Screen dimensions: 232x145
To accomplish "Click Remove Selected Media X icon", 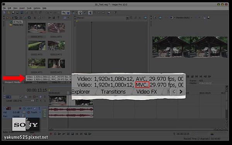I will point(35,18).
